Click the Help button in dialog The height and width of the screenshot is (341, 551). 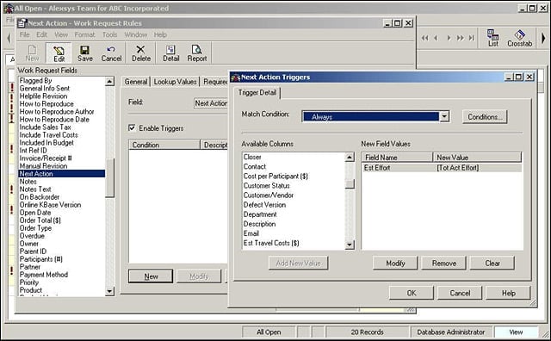508,293
